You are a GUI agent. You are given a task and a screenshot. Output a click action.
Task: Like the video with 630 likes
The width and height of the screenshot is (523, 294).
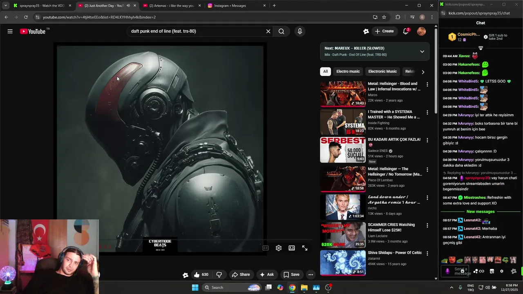pos(201,275)
